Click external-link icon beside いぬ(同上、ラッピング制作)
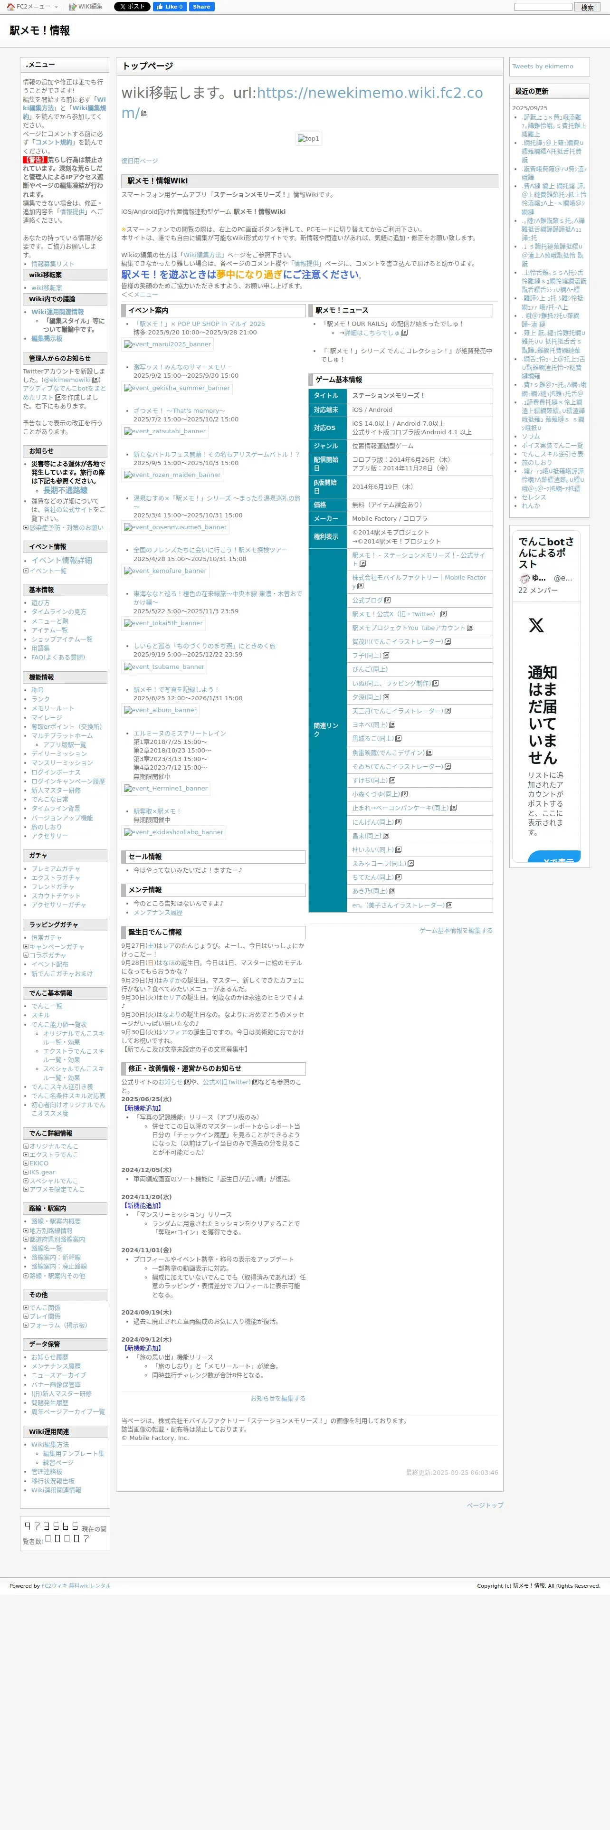 coord(435,684)
